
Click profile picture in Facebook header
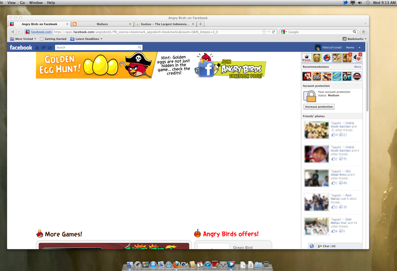(x=318, y=48)
